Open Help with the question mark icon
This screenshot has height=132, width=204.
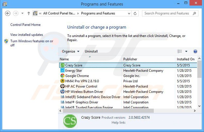195,51
